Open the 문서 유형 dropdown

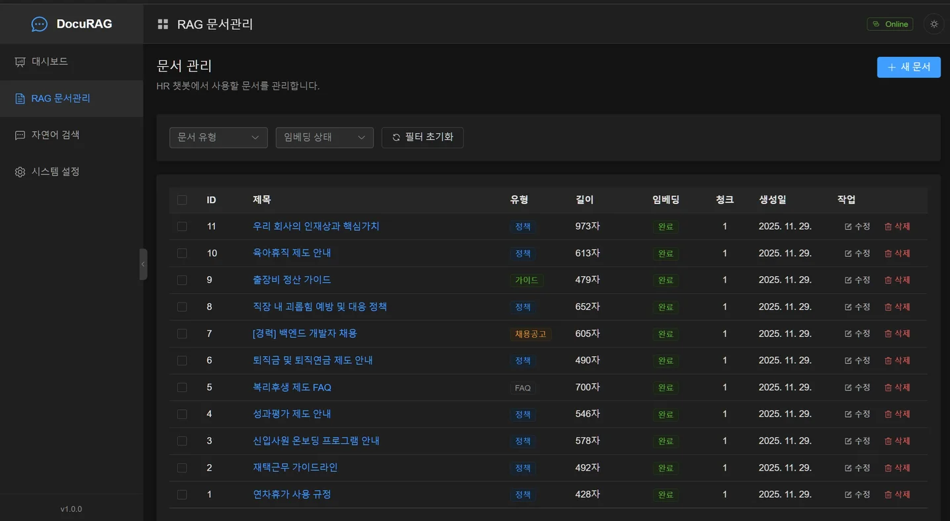[218, 137]
